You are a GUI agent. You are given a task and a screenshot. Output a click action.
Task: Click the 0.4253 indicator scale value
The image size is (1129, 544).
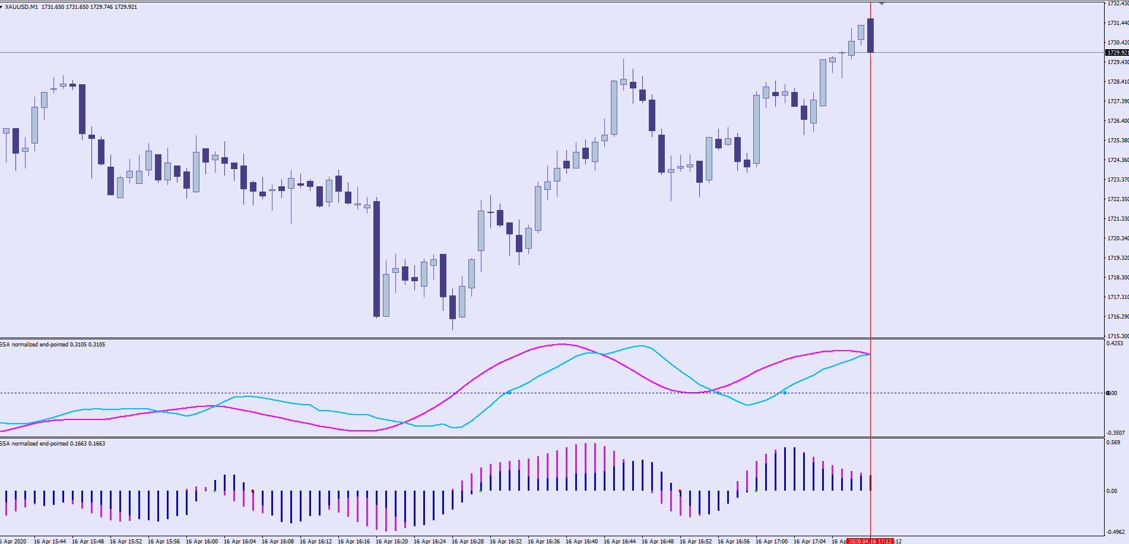(1115, 343)
